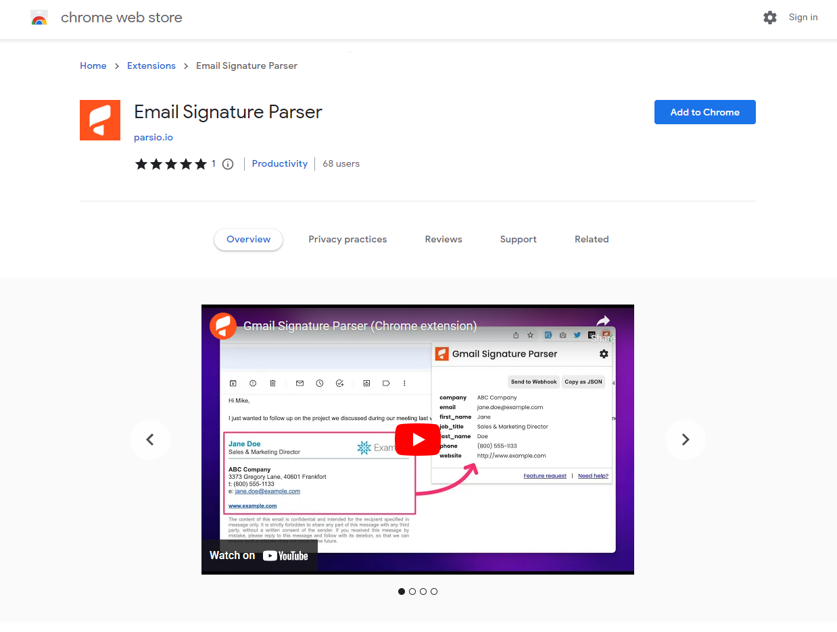Click the info icon beside the star rating
This screenshot has height=632, width=837.
[x=227, y=163]
